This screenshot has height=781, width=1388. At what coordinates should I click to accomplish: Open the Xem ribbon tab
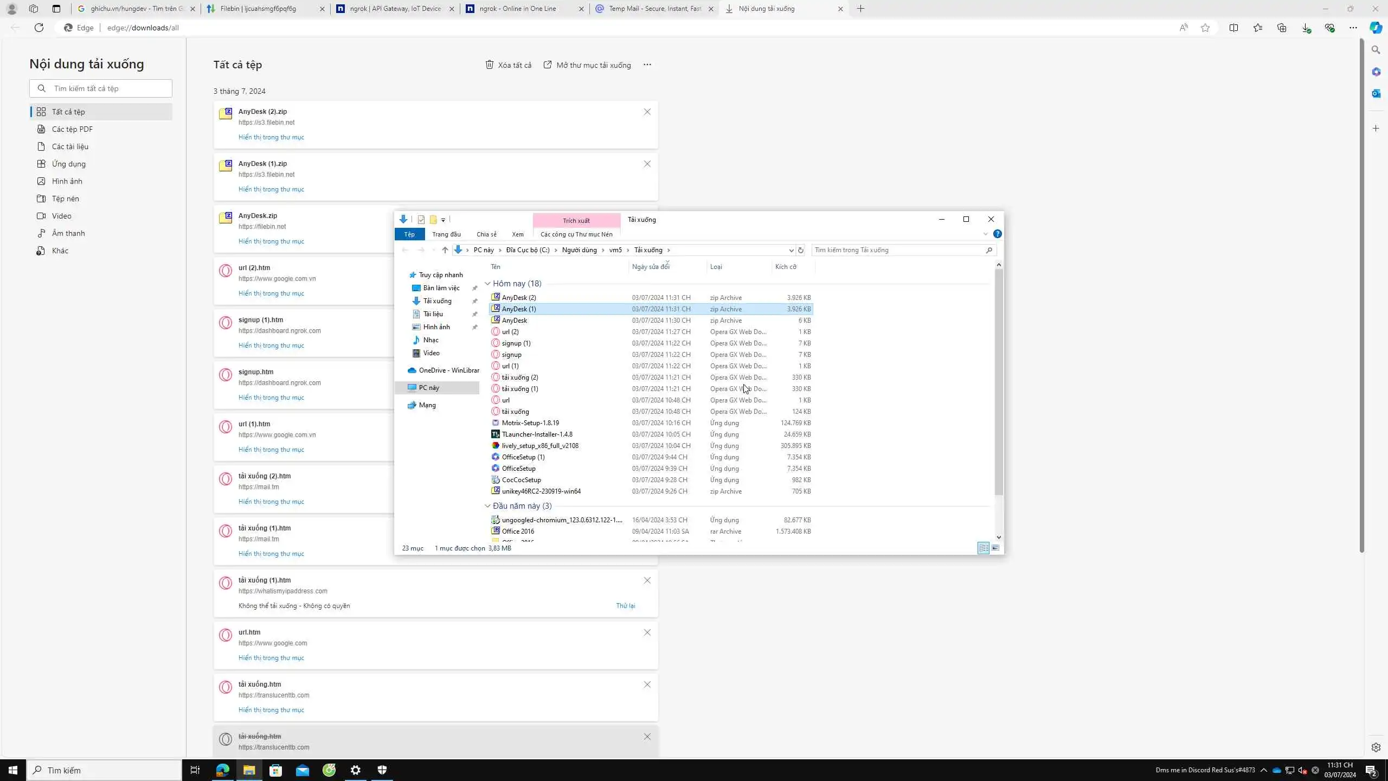coord(517,234)
